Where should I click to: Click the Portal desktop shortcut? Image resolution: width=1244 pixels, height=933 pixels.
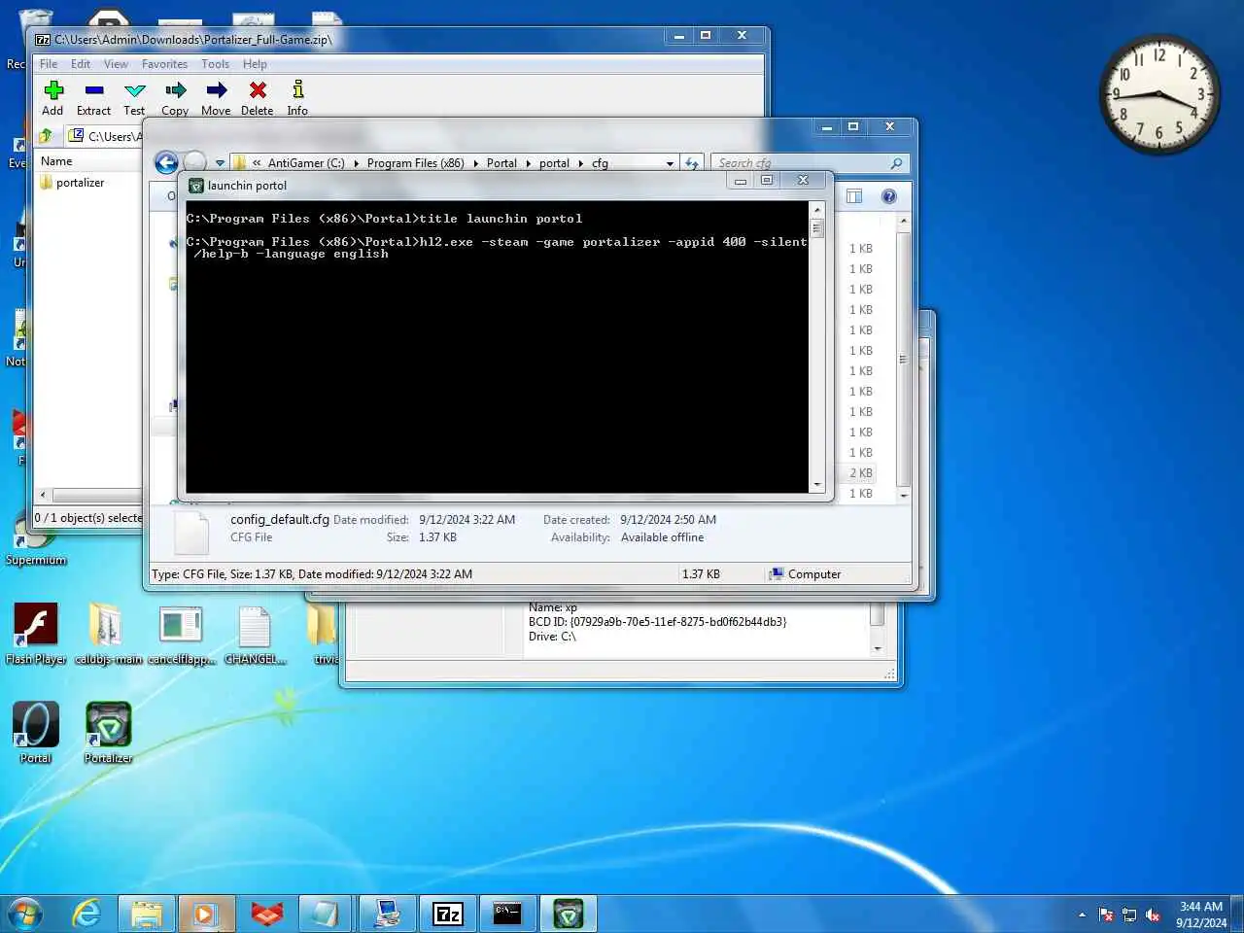pyautogui.click(x=36, y=733)
